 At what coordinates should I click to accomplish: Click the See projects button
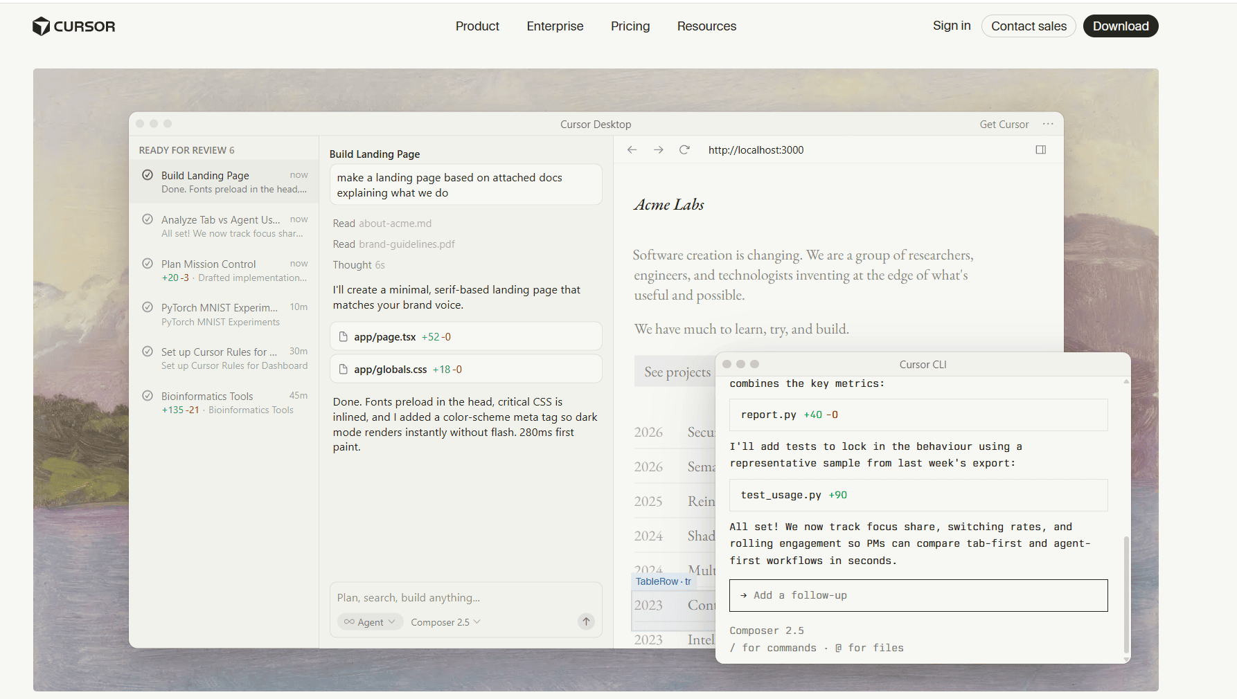click(677, 372)
